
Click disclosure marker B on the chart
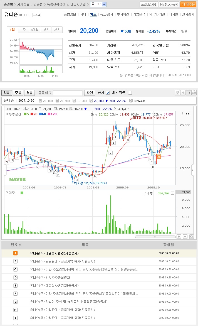[x=153, y=167]
